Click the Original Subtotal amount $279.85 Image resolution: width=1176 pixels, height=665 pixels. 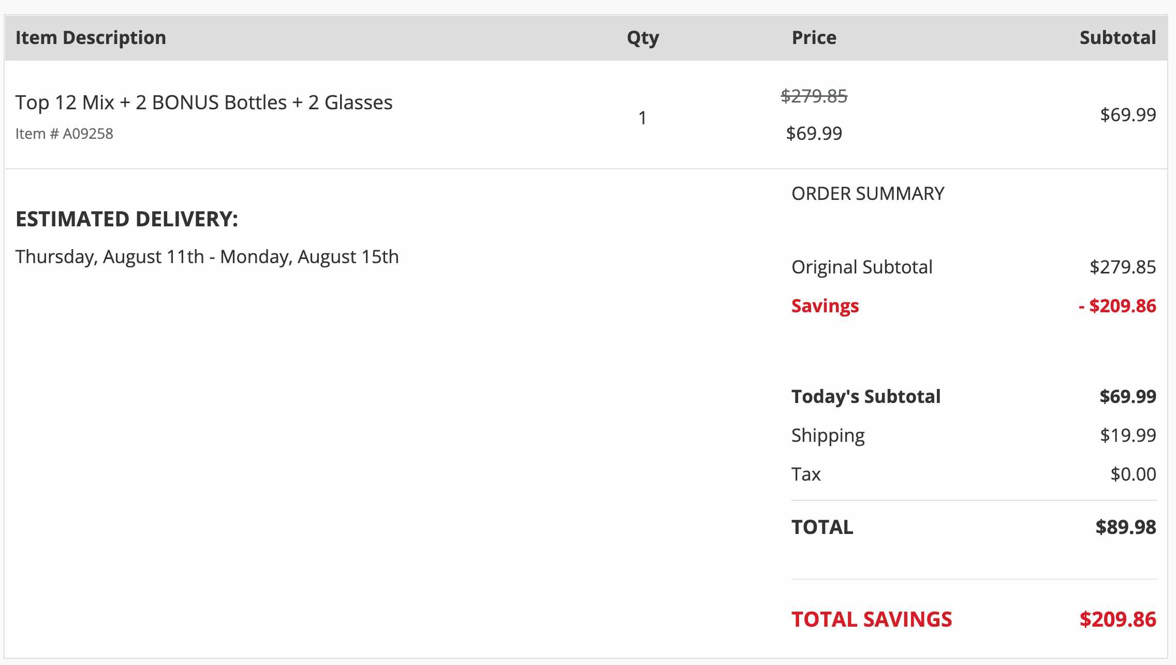pyautogui.click(x=1123, y=267)
